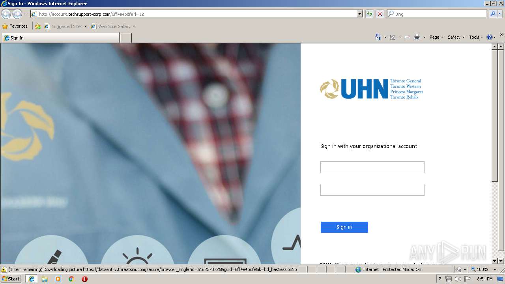
Task: Open the Safety menu
Action: coord(456,37)
